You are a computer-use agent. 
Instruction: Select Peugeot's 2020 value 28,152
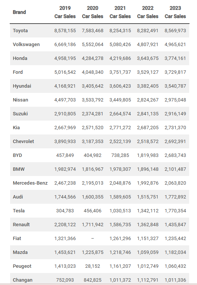click(92, 266)
